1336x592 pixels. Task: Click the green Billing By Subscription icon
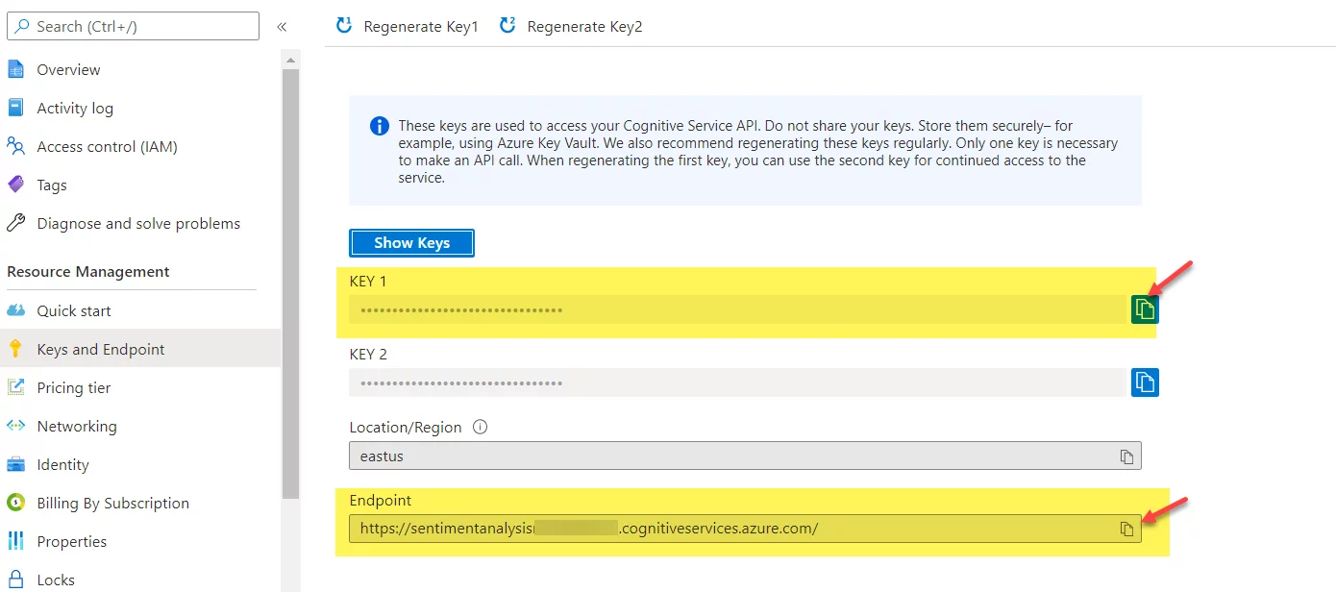pos(15,503)
